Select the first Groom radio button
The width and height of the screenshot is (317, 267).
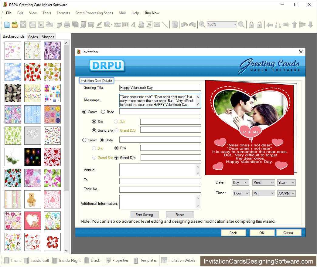pos(84,112)
